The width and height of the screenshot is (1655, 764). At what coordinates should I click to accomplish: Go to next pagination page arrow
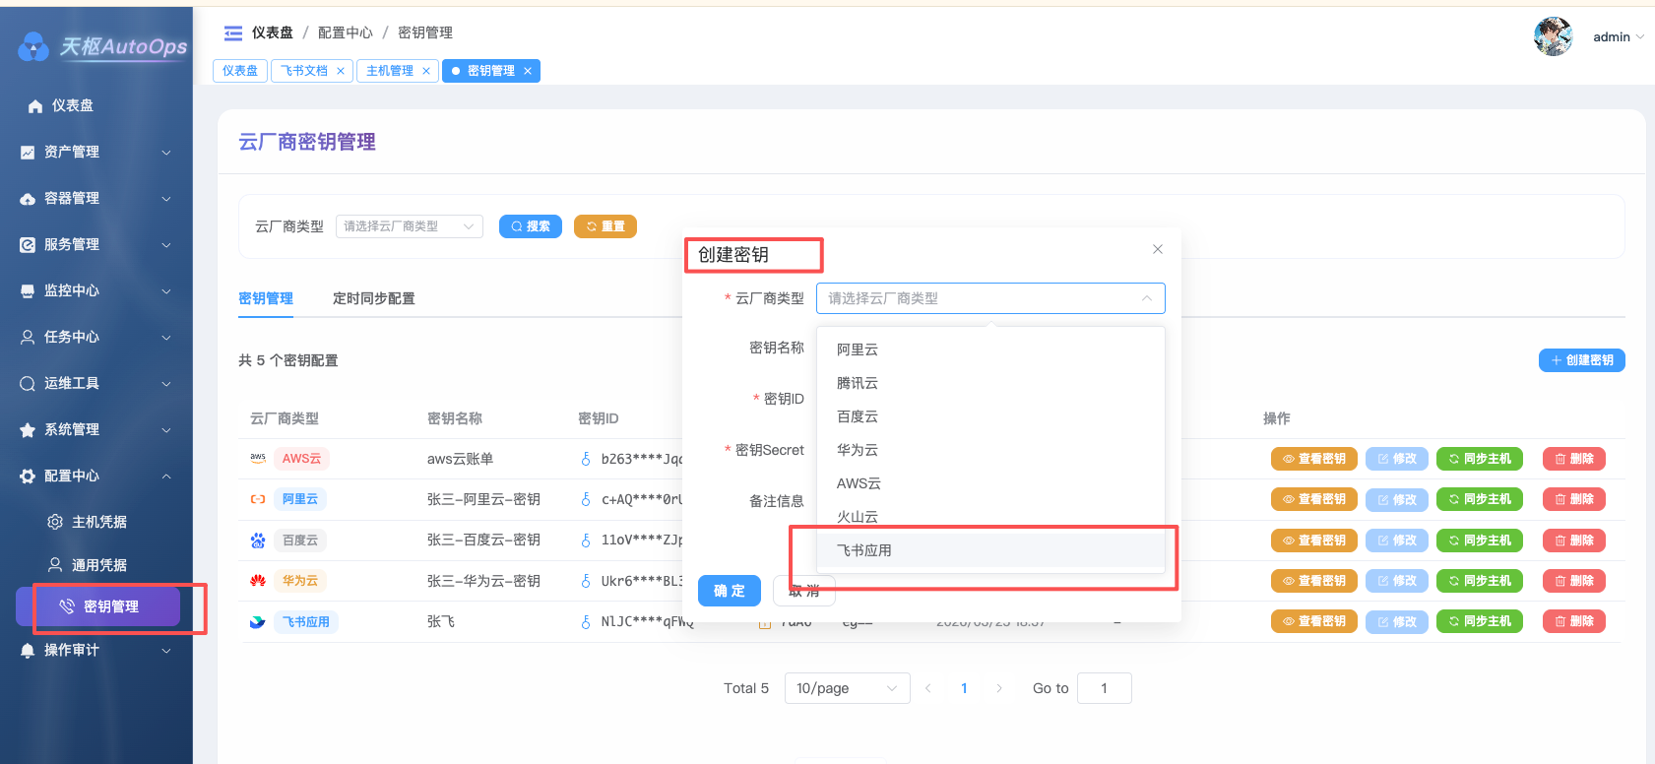click(x=999, y=688)
